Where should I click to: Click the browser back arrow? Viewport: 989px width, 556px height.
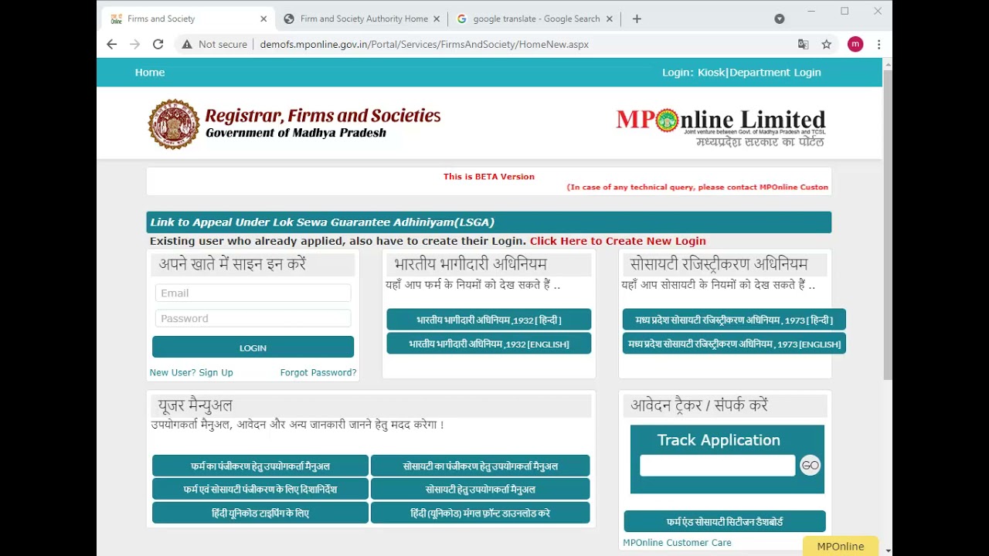tap(112, 44)
